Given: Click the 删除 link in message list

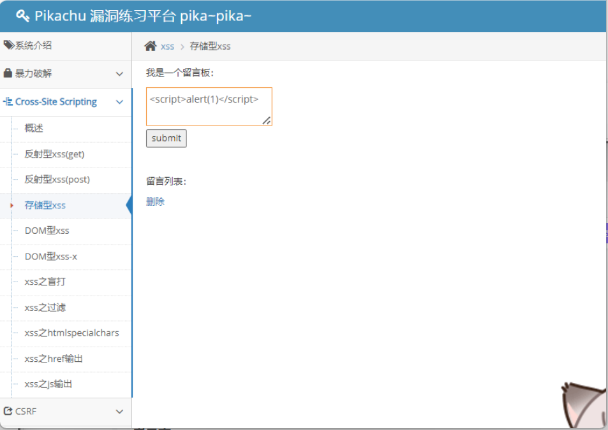Looking at the screenshot, I should click(155, 202).
